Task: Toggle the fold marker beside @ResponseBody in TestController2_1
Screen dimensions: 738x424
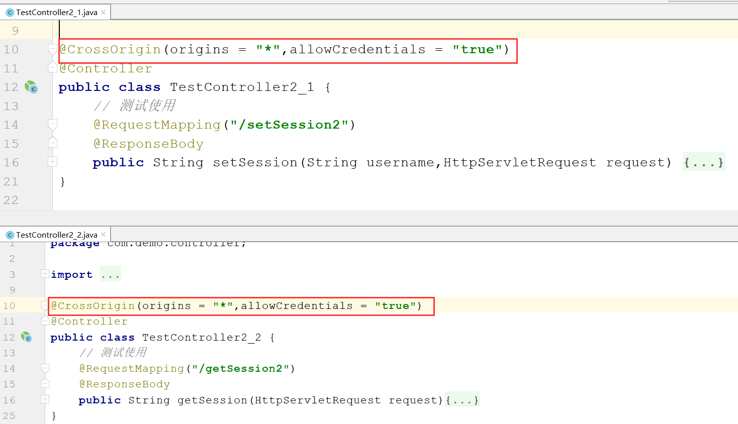Action: click(52, 143)
